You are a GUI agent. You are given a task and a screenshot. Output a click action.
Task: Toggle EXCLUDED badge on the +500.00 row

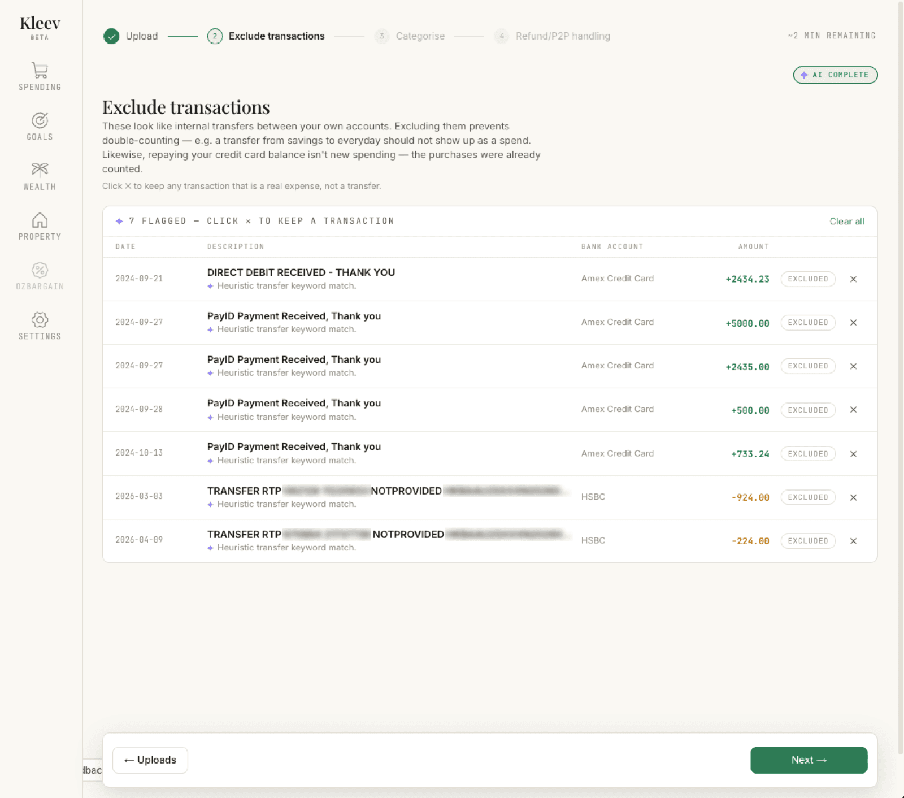[x=808, y=410]
